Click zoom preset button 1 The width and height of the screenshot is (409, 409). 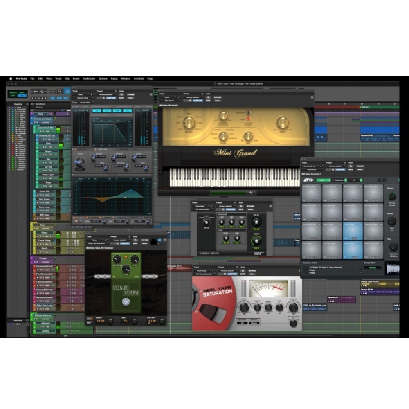(x=32, y=98)
